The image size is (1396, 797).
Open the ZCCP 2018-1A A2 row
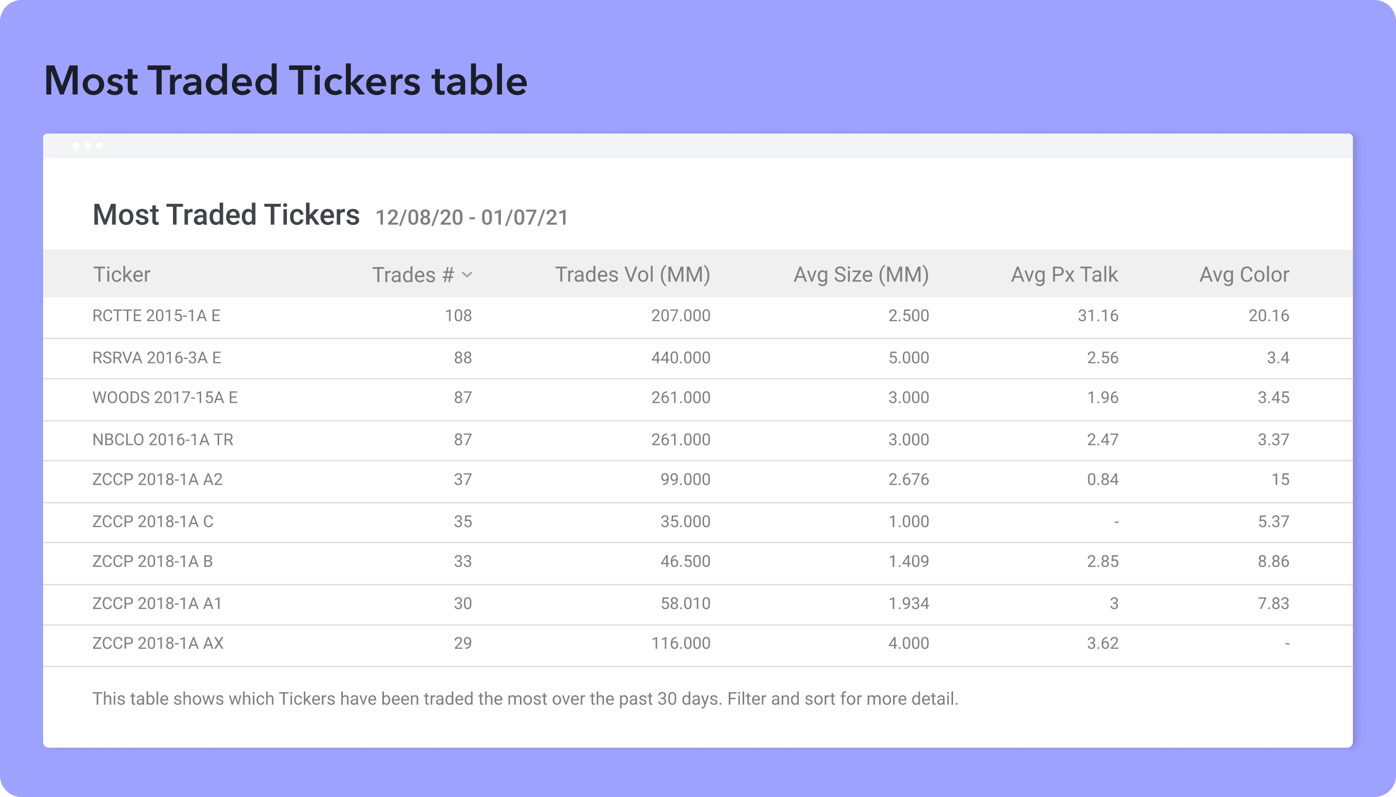[158, 480]
